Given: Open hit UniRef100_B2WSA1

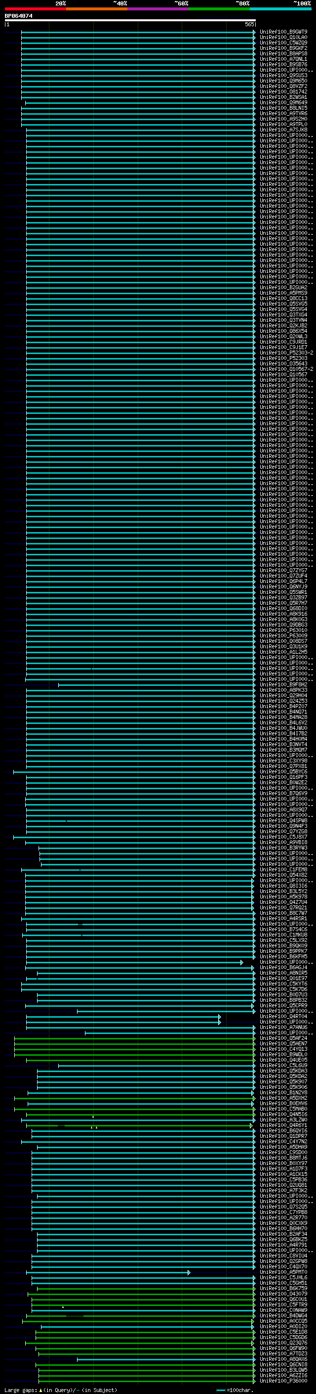Looking at the screenshot, I should [283, 97].
